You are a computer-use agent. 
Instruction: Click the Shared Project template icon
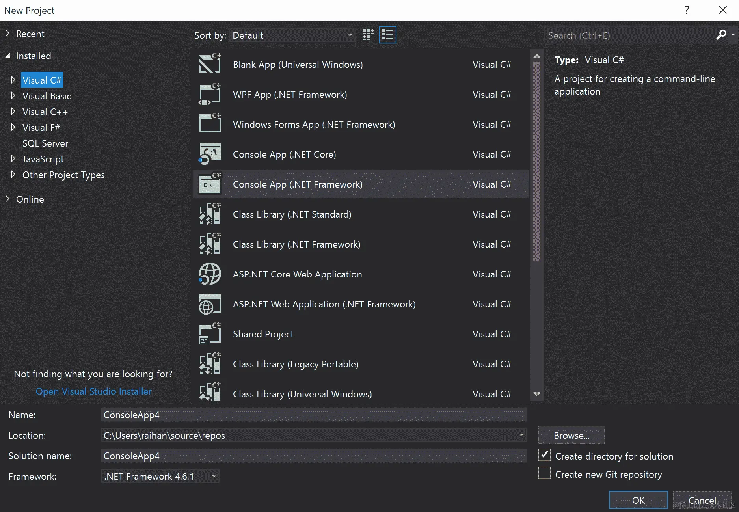210,333
